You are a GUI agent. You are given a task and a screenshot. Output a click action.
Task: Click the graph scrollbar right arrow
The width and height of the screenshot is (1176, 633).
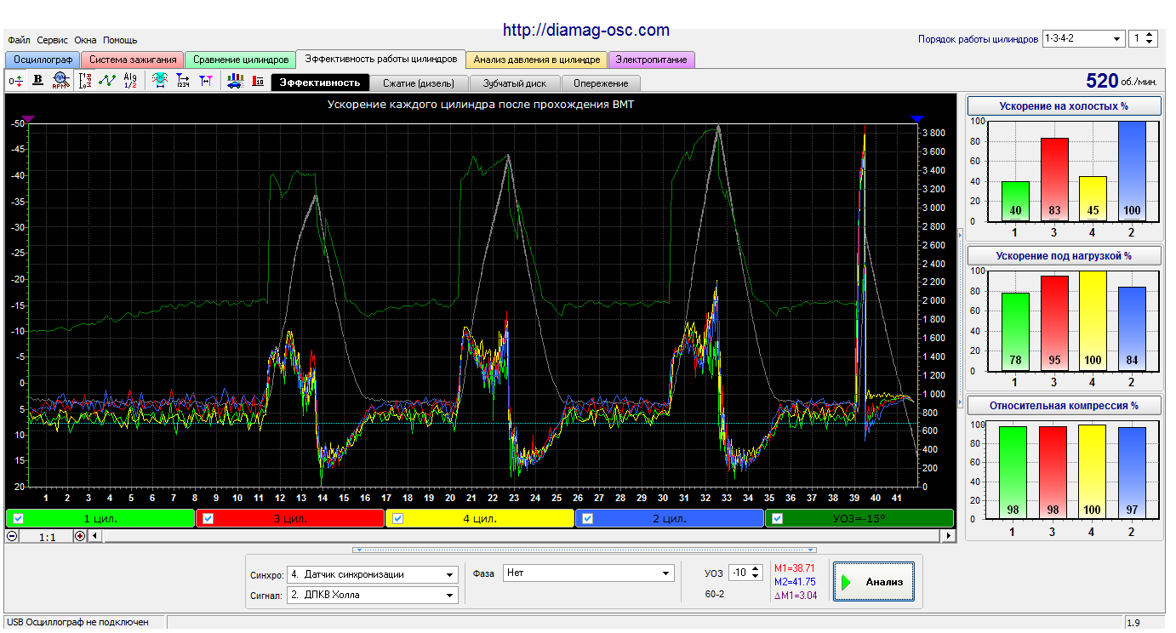click(949, 536)
